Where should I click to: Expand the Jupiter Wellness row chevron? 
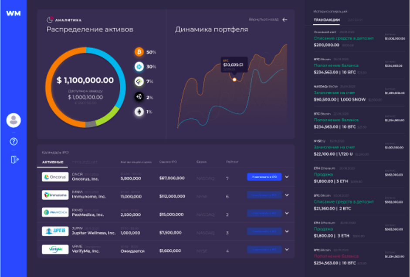(287, 231)
